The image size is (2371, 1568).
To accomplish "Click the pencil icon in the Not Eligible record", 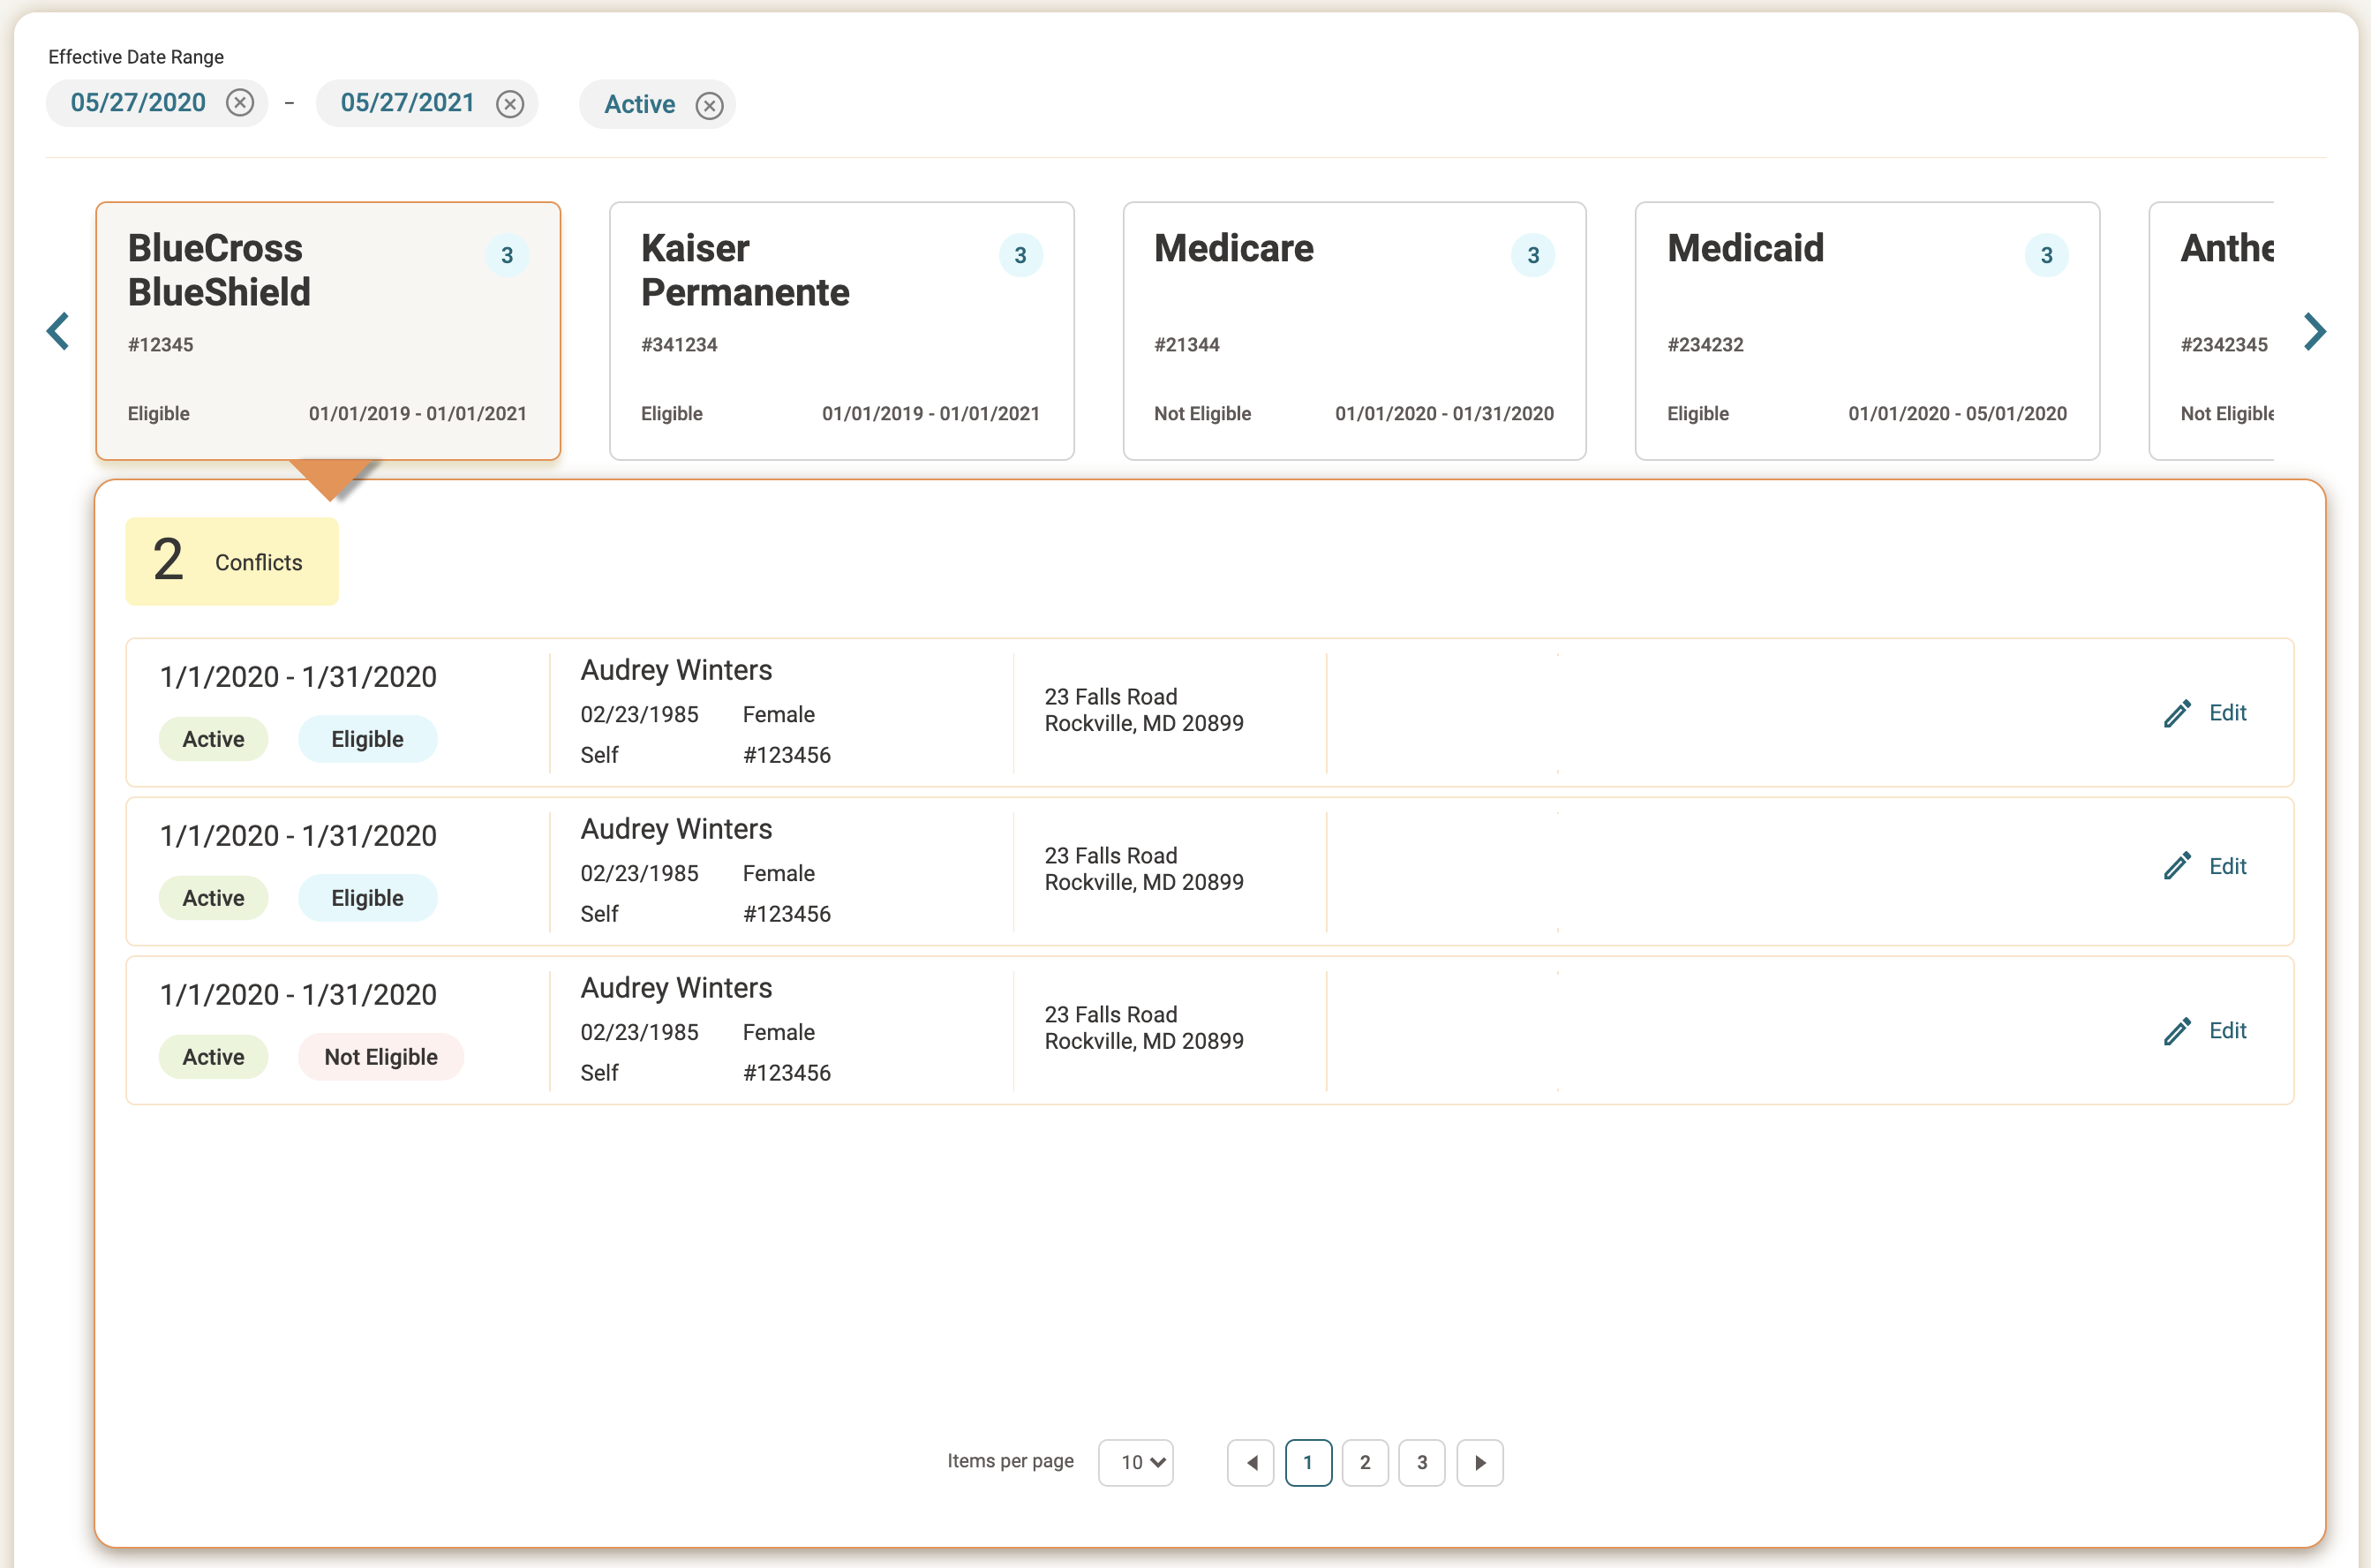I will (x=2177, y=1031).
